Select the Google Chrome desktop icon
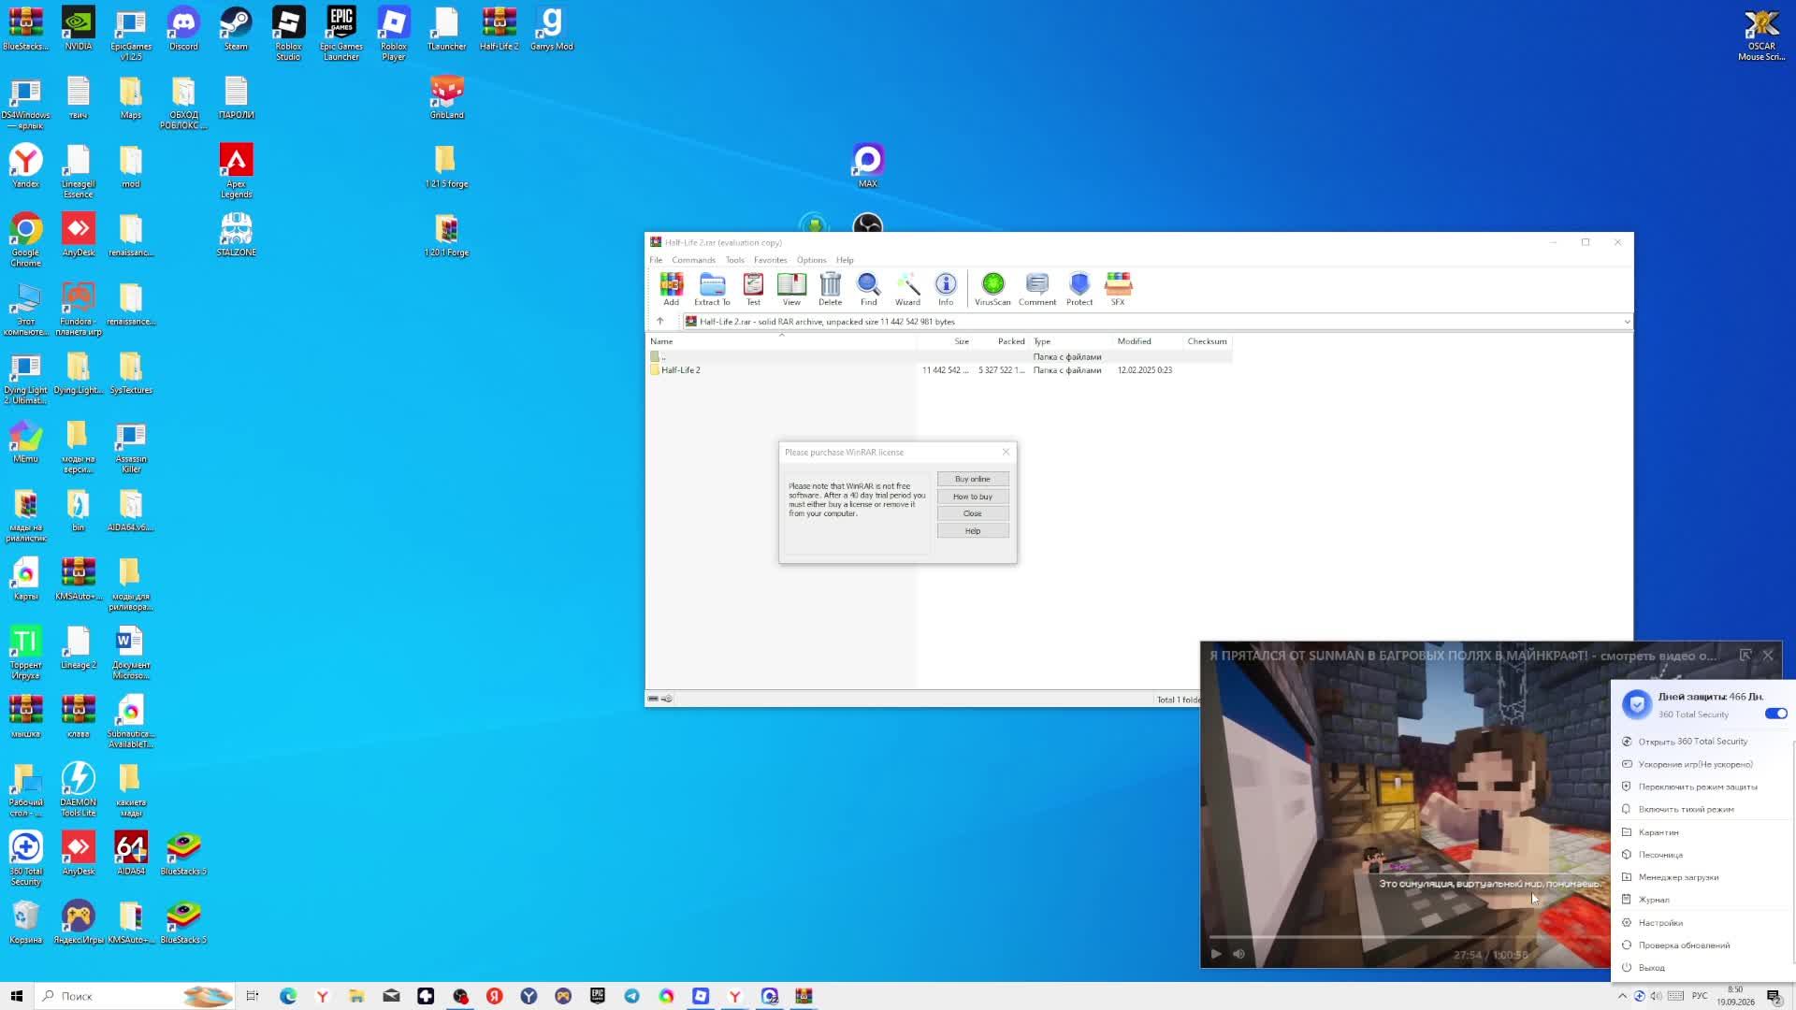The image size is (1796, 1010). (x=26, y=240)
